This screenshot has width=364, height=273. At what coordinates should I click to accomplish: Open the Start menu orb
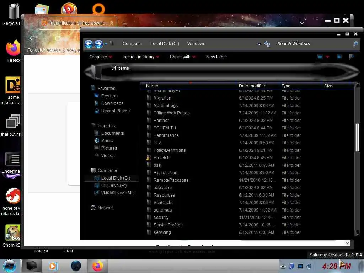tap(10, 266)
